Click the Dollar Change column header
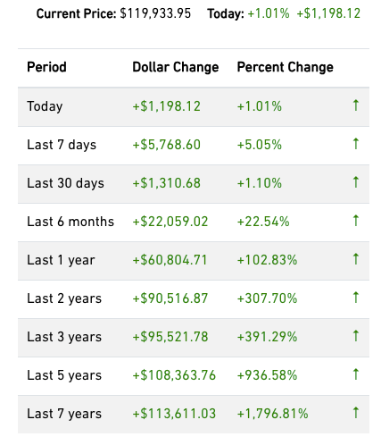Viewport: 381px width, 445px height. (x=176, y=67)
